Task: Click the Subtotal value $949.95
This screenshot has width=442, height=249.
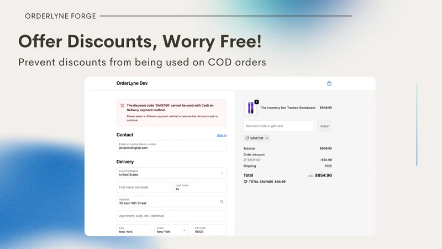Action: (x=325, y=148)
